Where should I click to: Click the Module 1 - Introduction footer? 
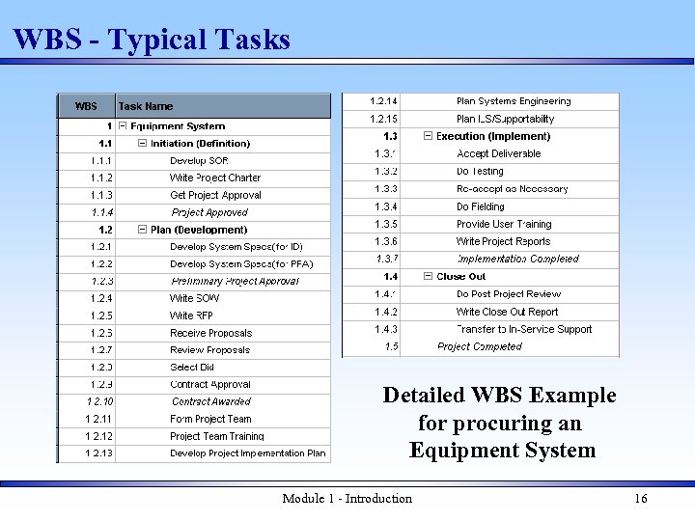click(347, 499)
